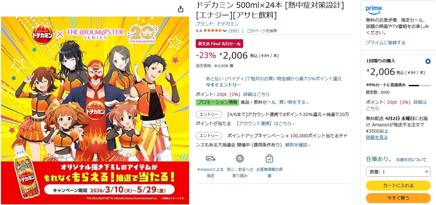436x205 pixels.
Task: Click the Dodecamin Idolmaster product image
Action: (x=95, y=110)
